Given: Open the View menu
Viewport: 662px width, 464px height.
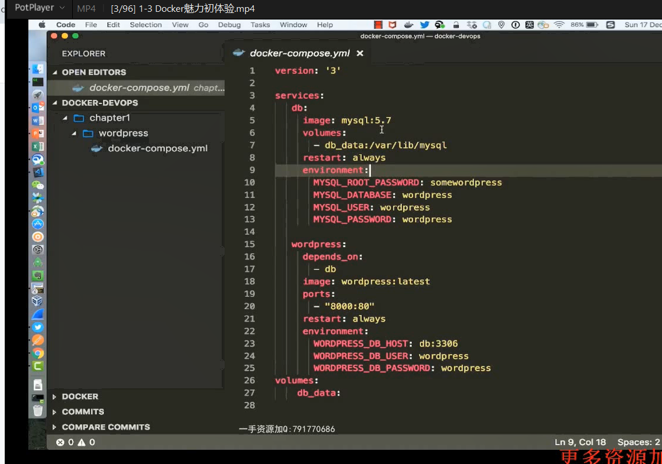Looking at the screenshot, I should click(180, 25).
